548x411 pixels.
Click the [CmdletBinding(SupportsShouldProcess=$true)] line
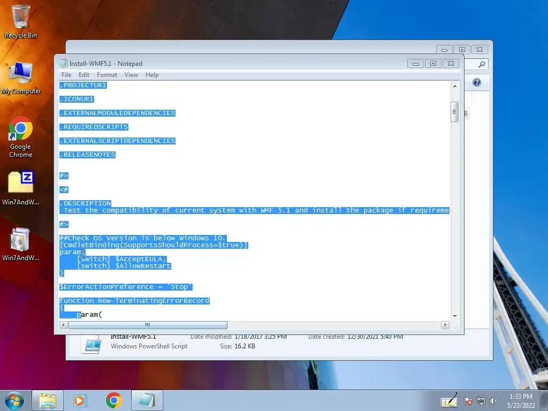coord(154,245)
